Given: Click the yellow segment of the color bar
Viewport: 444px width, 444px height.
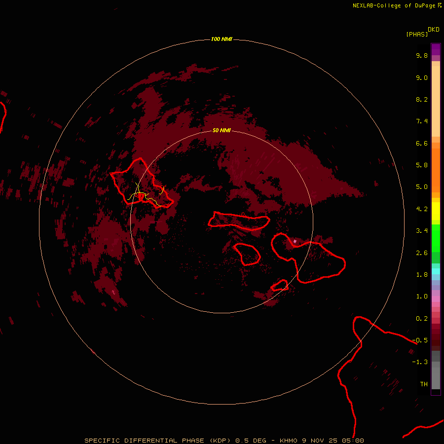Looking at the screenshot, I should tap(436, 211).
